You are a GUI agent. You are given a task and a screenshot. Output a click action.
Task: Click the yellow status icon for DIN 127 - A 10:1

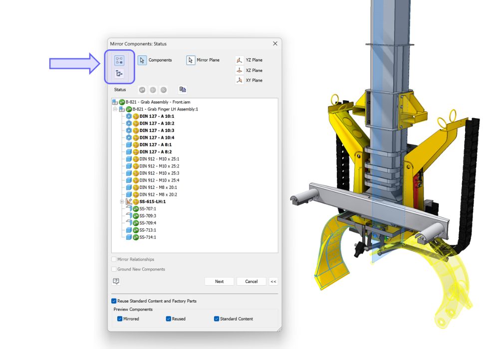coord(136,116)
